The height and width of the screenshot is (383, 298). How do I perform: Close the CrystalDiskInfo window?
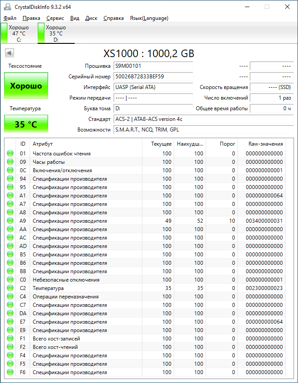pos(287,7)
